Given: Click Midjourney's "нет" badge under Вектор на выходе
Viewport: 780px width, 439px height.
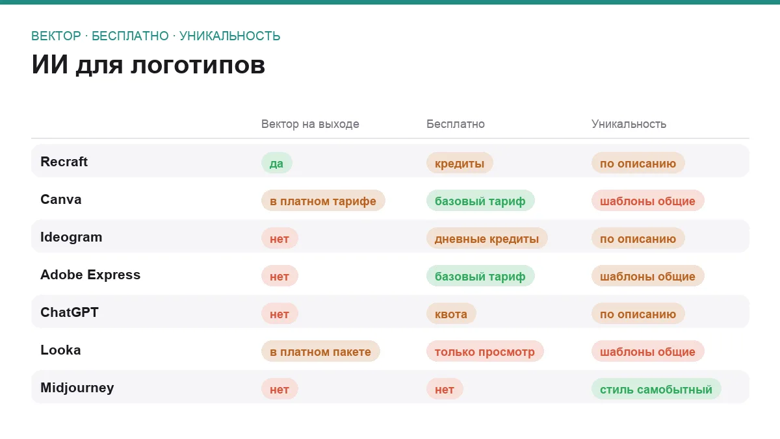Looking at the screenshot, I should pos(279,389).
